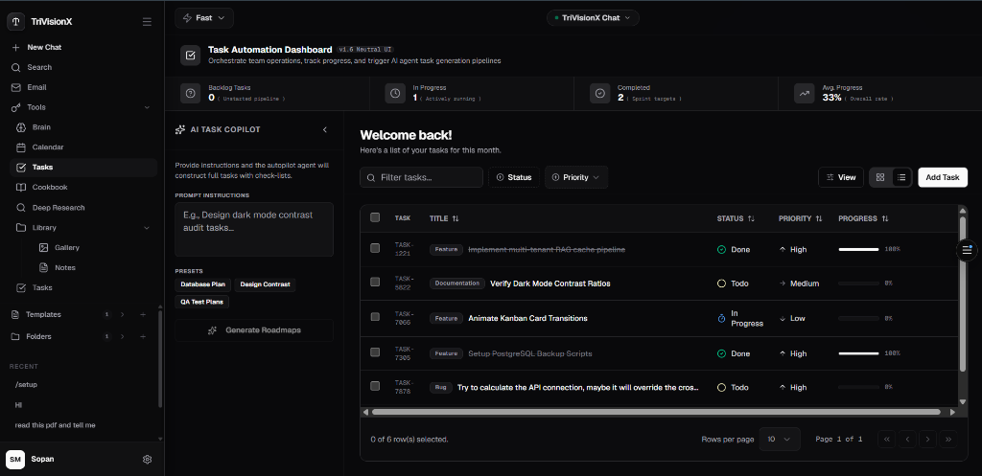Toggle the select-all rows checkbox
This screenshot has height=476, width=982.
(375, 217)
